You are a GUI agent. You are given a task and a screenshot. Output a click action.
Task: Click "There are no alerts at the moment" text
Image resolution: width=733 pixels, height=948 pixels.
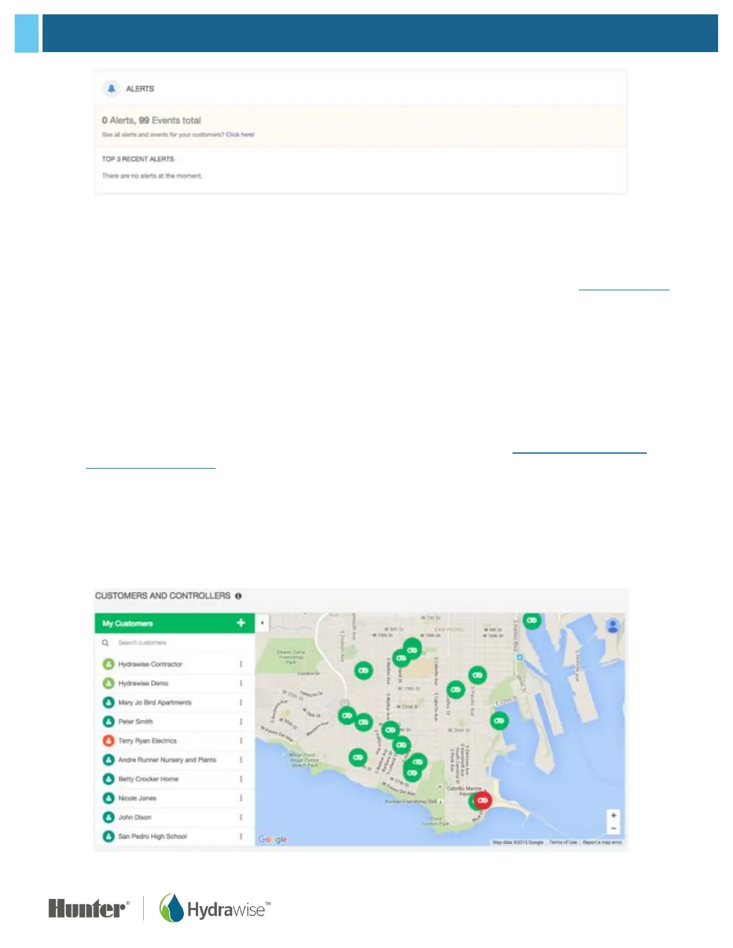click(x=152, y=176)
